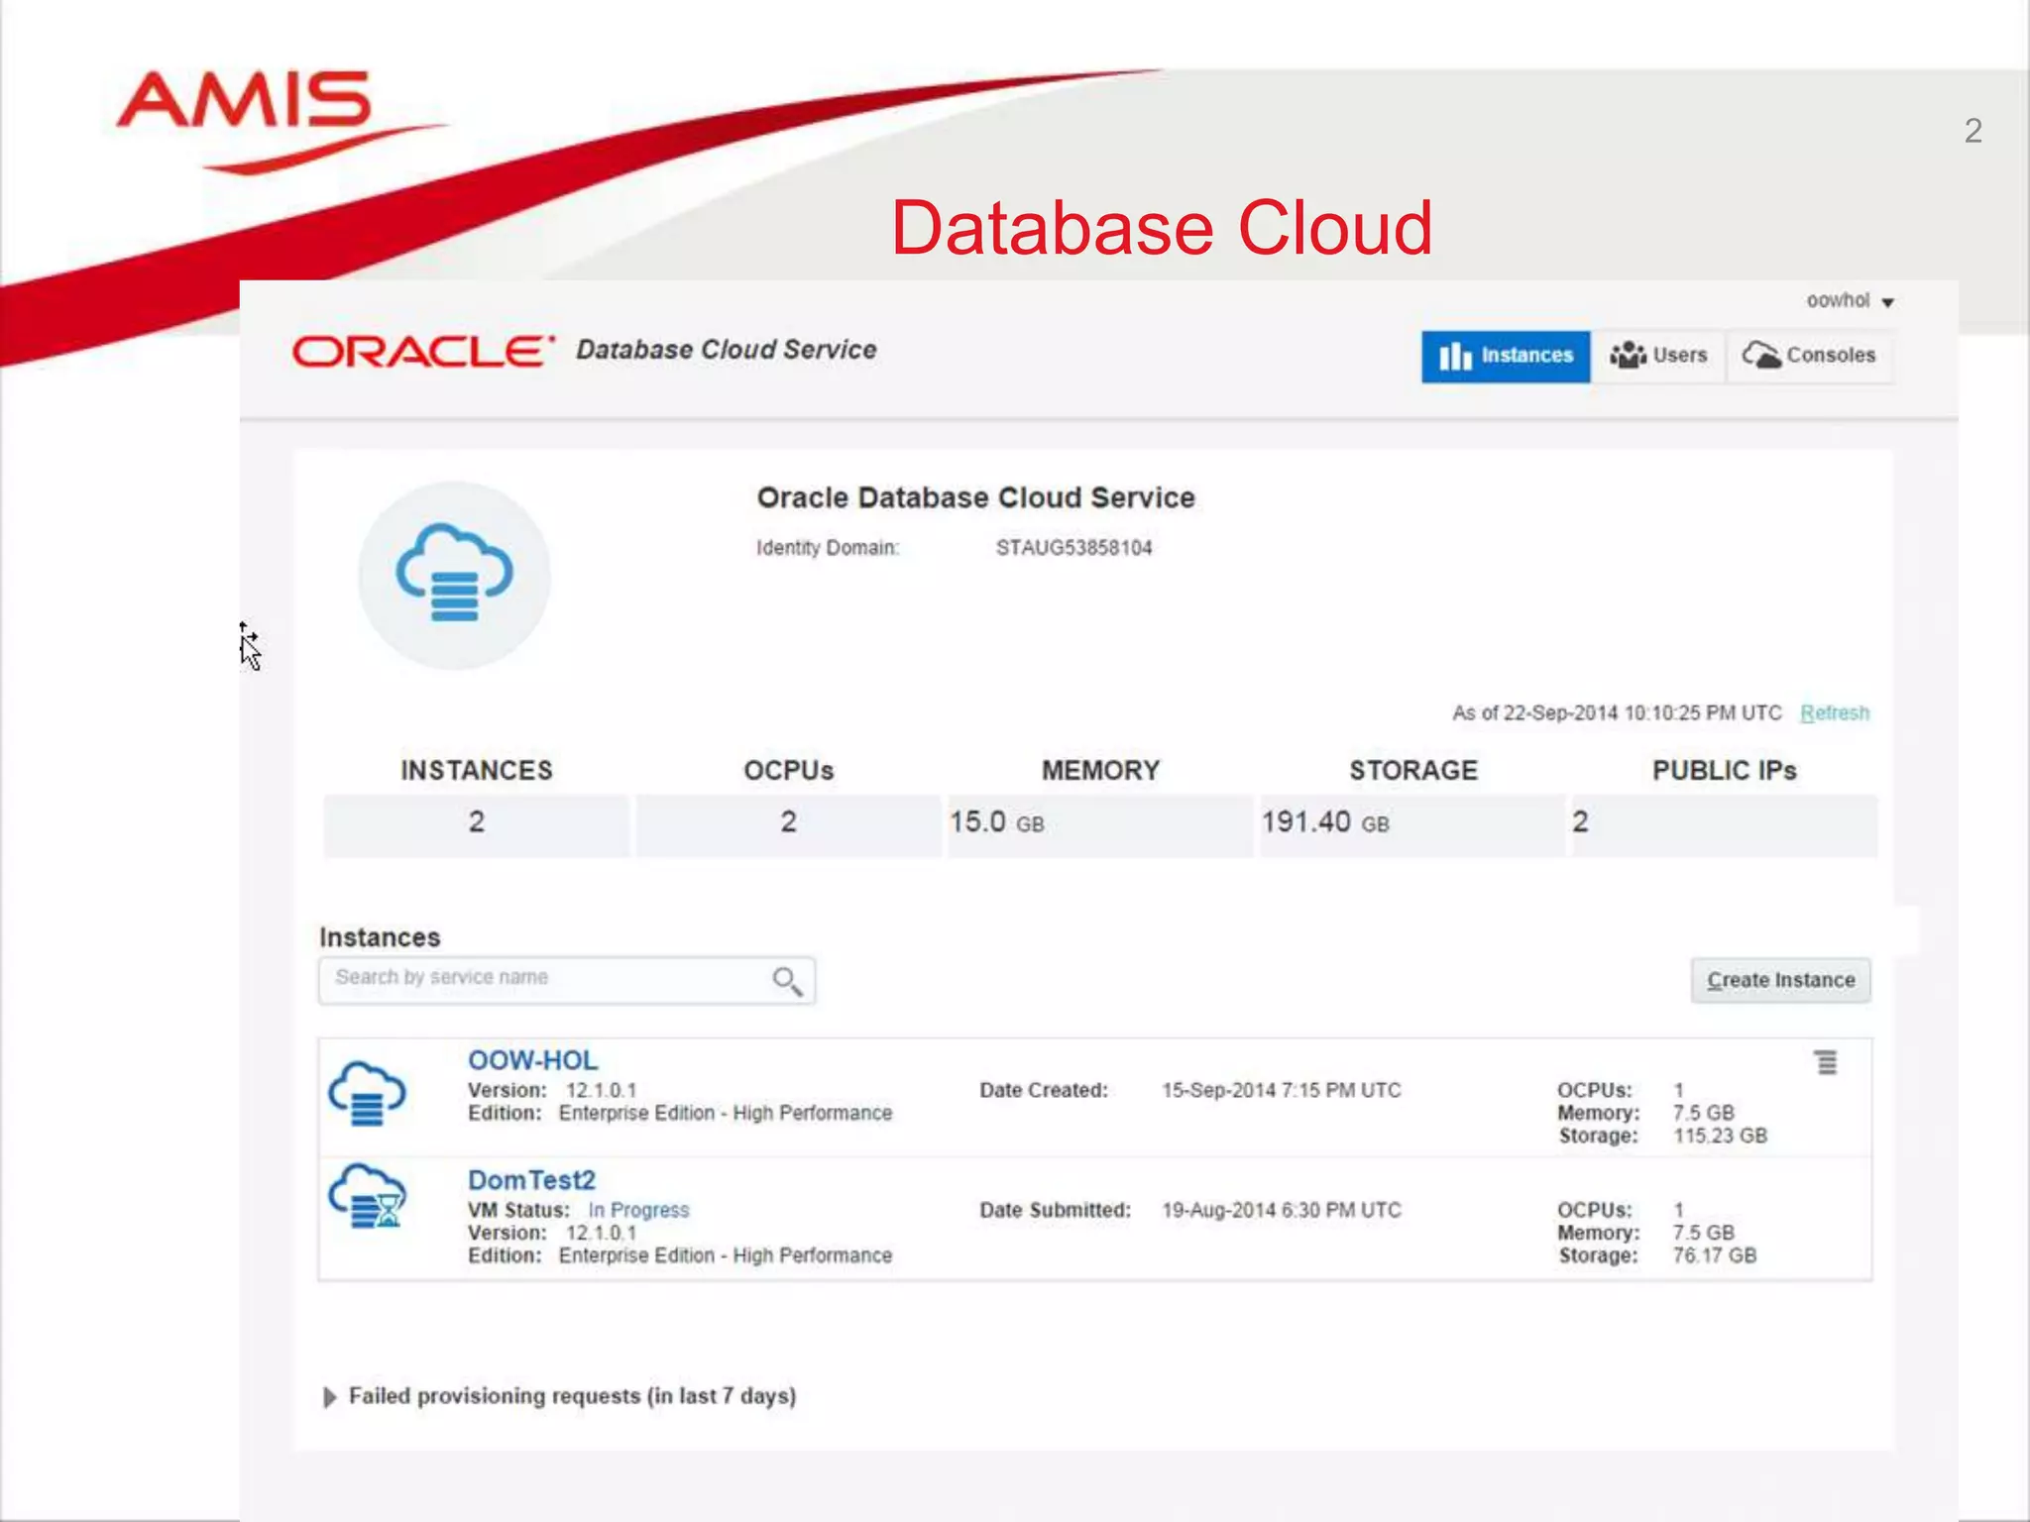
Task: Click the storage value '76.17 GB'
Action: coord(1715,1255)
